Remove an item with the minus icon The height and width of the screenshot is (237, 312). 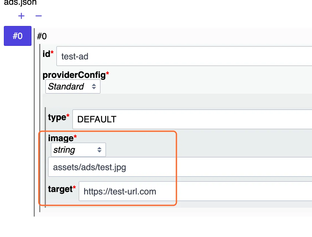point(39,16)
